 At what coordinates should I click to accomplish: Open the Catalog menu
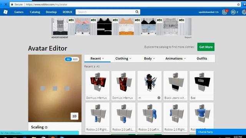pos(35,12)
